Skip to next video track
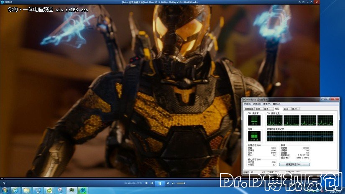 168,183
